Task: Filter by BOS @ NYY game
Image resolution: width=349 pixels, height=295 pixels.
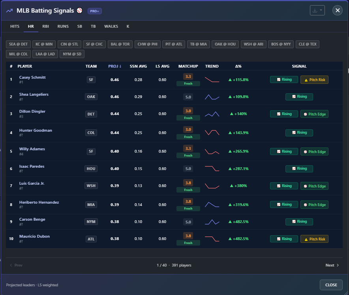Action: pyautogui.click(x=281, y=44)
